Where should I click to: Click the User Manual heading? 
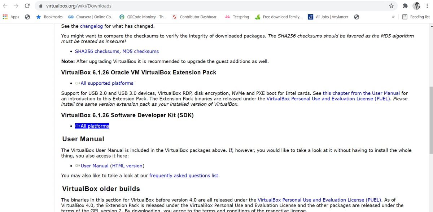click(83, 139)
